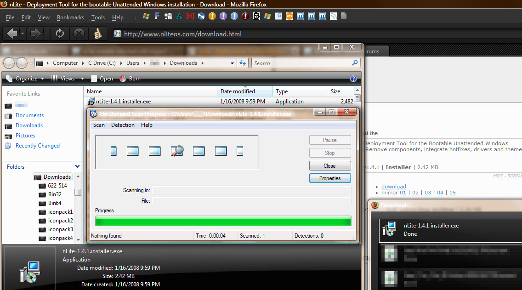Open the blank page bookmark icon
The height and width of the screenshot is (290, 522).
(344, 16)
